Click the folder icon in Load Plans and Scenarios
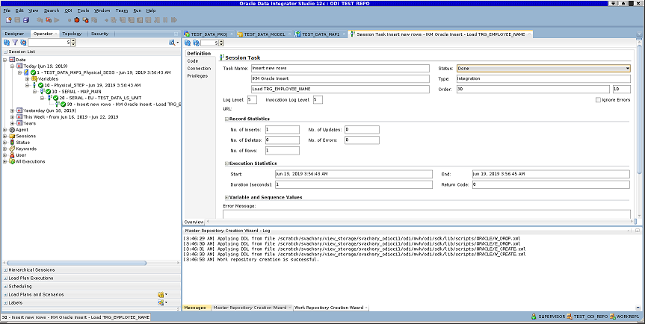 161,294
